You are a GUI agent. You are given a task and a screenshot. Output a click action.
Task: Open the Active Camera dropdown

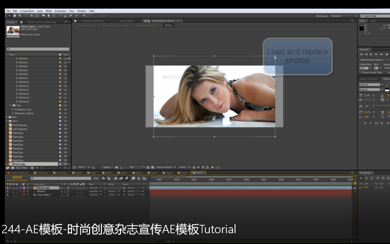(166, 168)
